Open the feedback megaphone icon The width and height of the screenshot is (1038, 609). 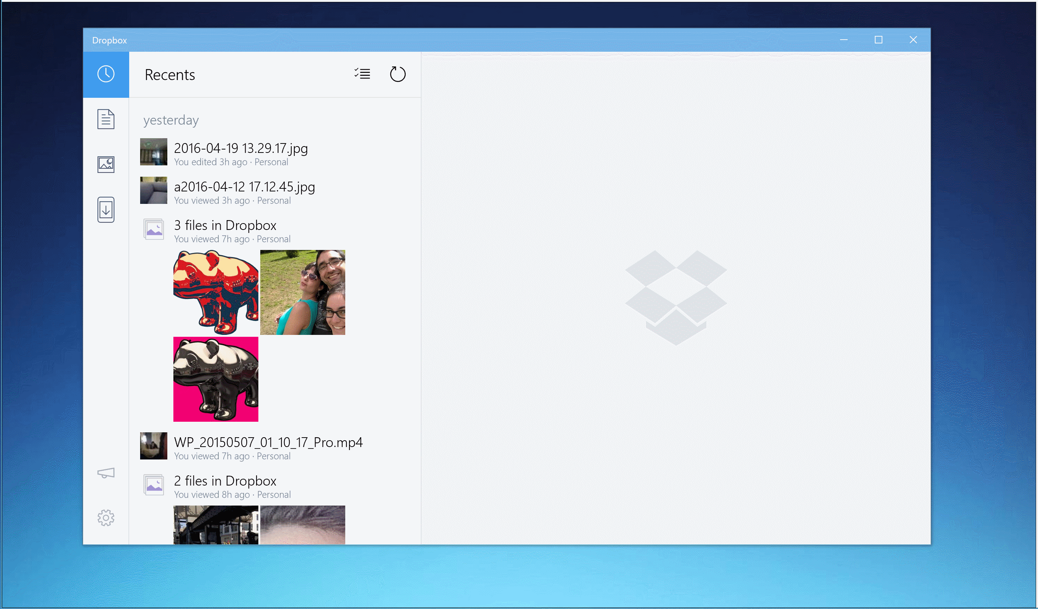(x=106, y=473)
